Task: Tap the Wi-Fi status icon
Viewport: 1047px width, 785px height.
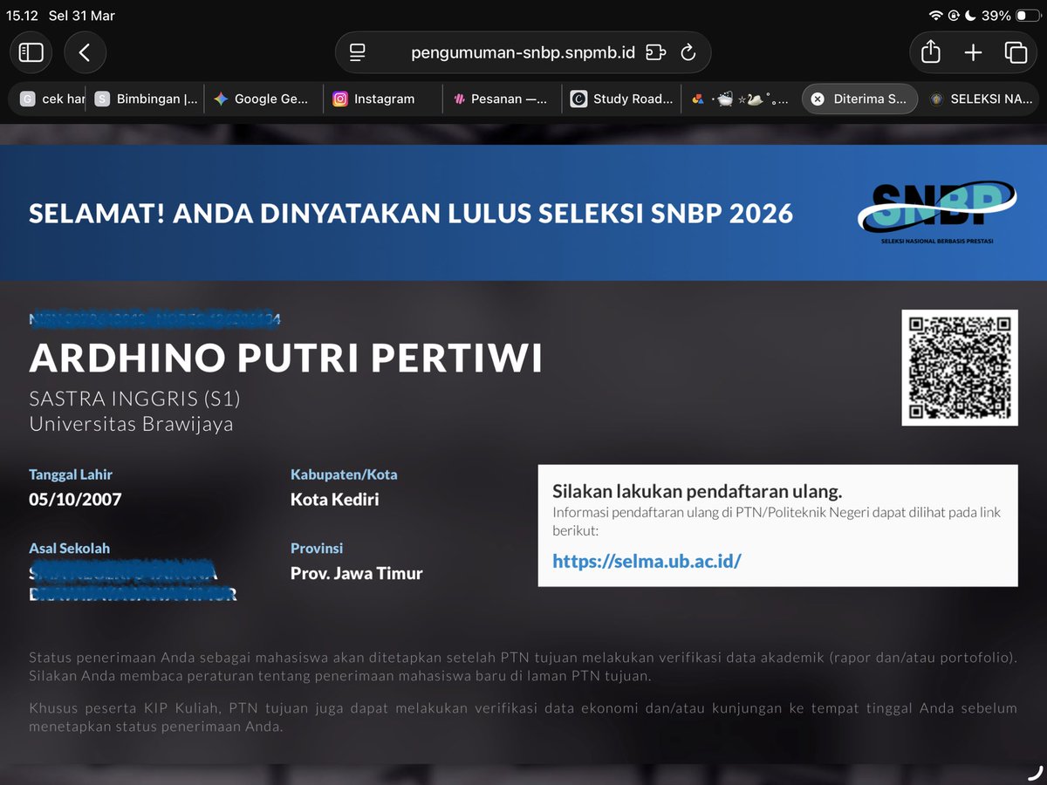Action: pos(936,16)
